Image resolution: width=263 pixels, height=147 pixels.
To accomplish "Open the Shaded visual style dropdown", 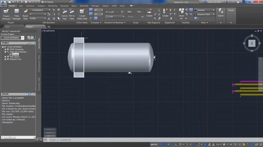I will (205, 10).
